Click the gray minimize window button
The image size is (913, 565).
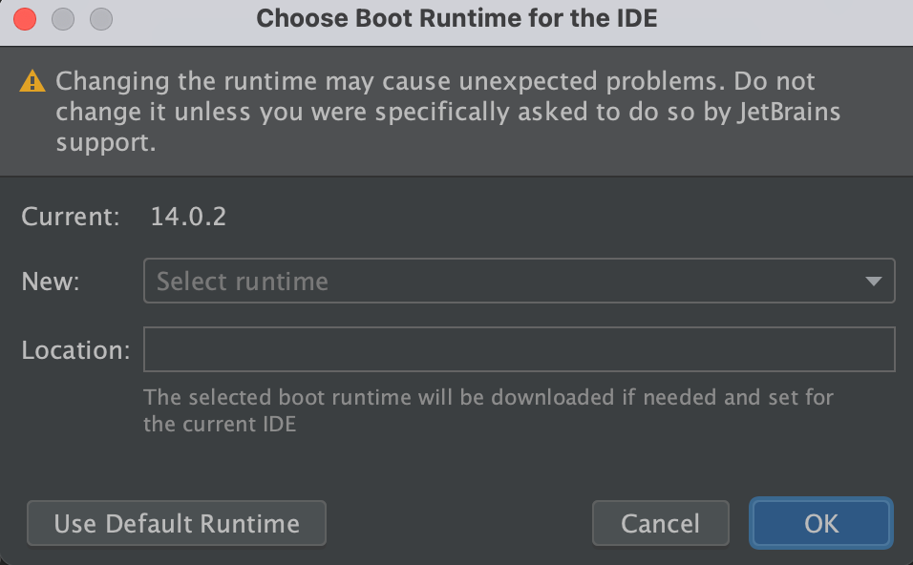[x=63, y=19]
